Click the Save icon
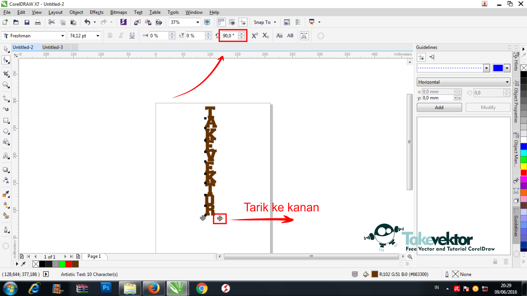The width and height of the screenshot is (527, 296). click(x=27, y=22)
